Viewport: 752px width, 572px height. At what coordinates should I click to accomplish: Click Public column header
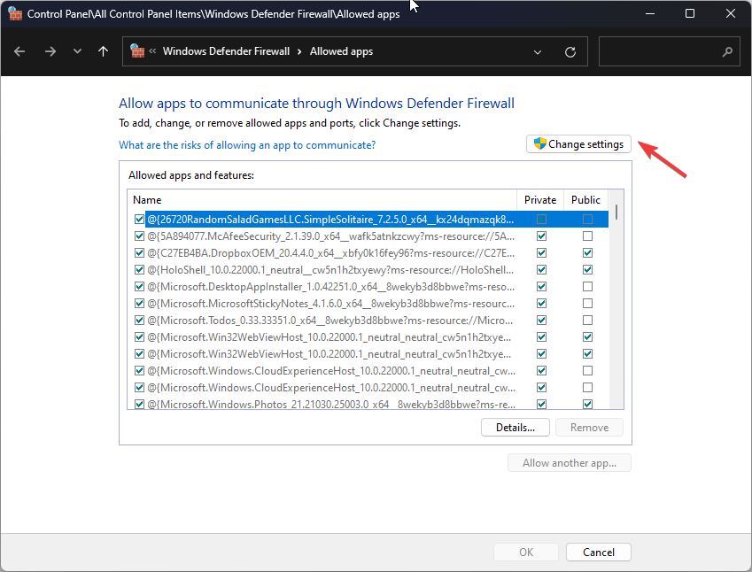coord(585,200)
